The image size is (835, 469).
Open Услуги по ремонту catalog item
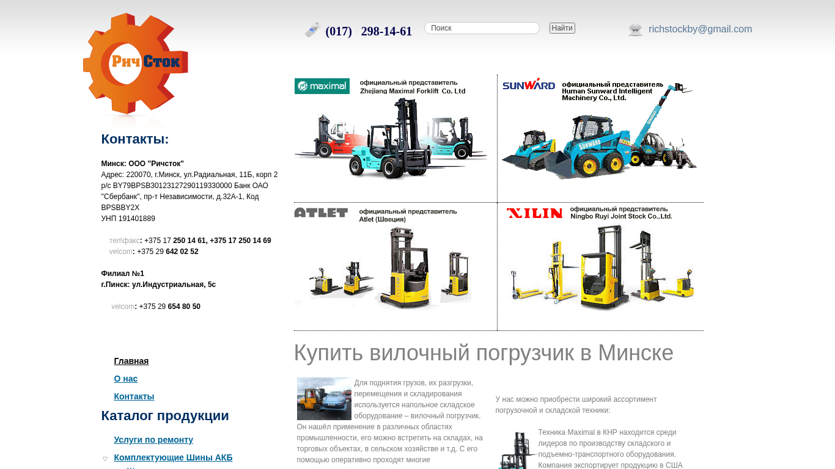[153, 440]
